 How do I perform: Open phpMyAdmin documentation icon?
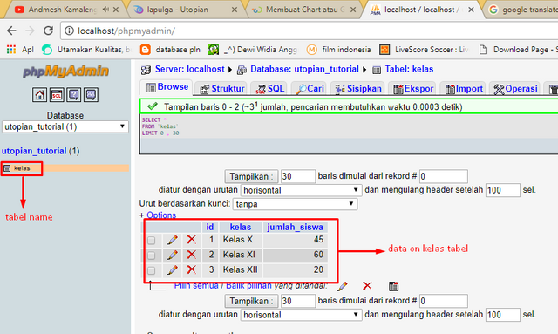(x=73, y=95)
